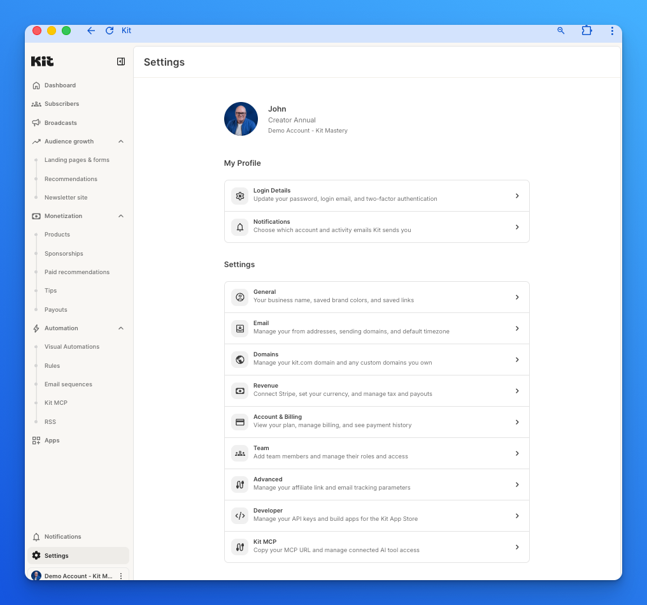The image size is (647, 605).
Task: Click the Team members icon
Action: click(x=239, y=453)
